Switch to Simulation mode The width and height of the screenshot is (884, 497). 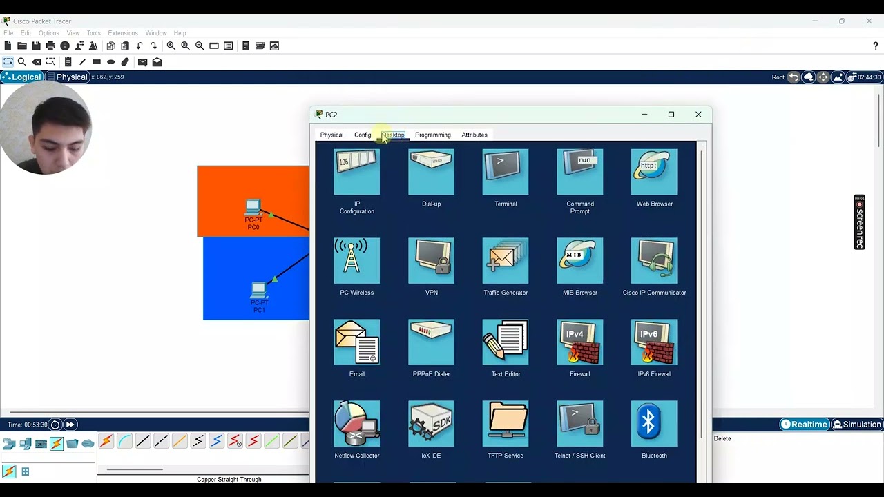point(856,425)
